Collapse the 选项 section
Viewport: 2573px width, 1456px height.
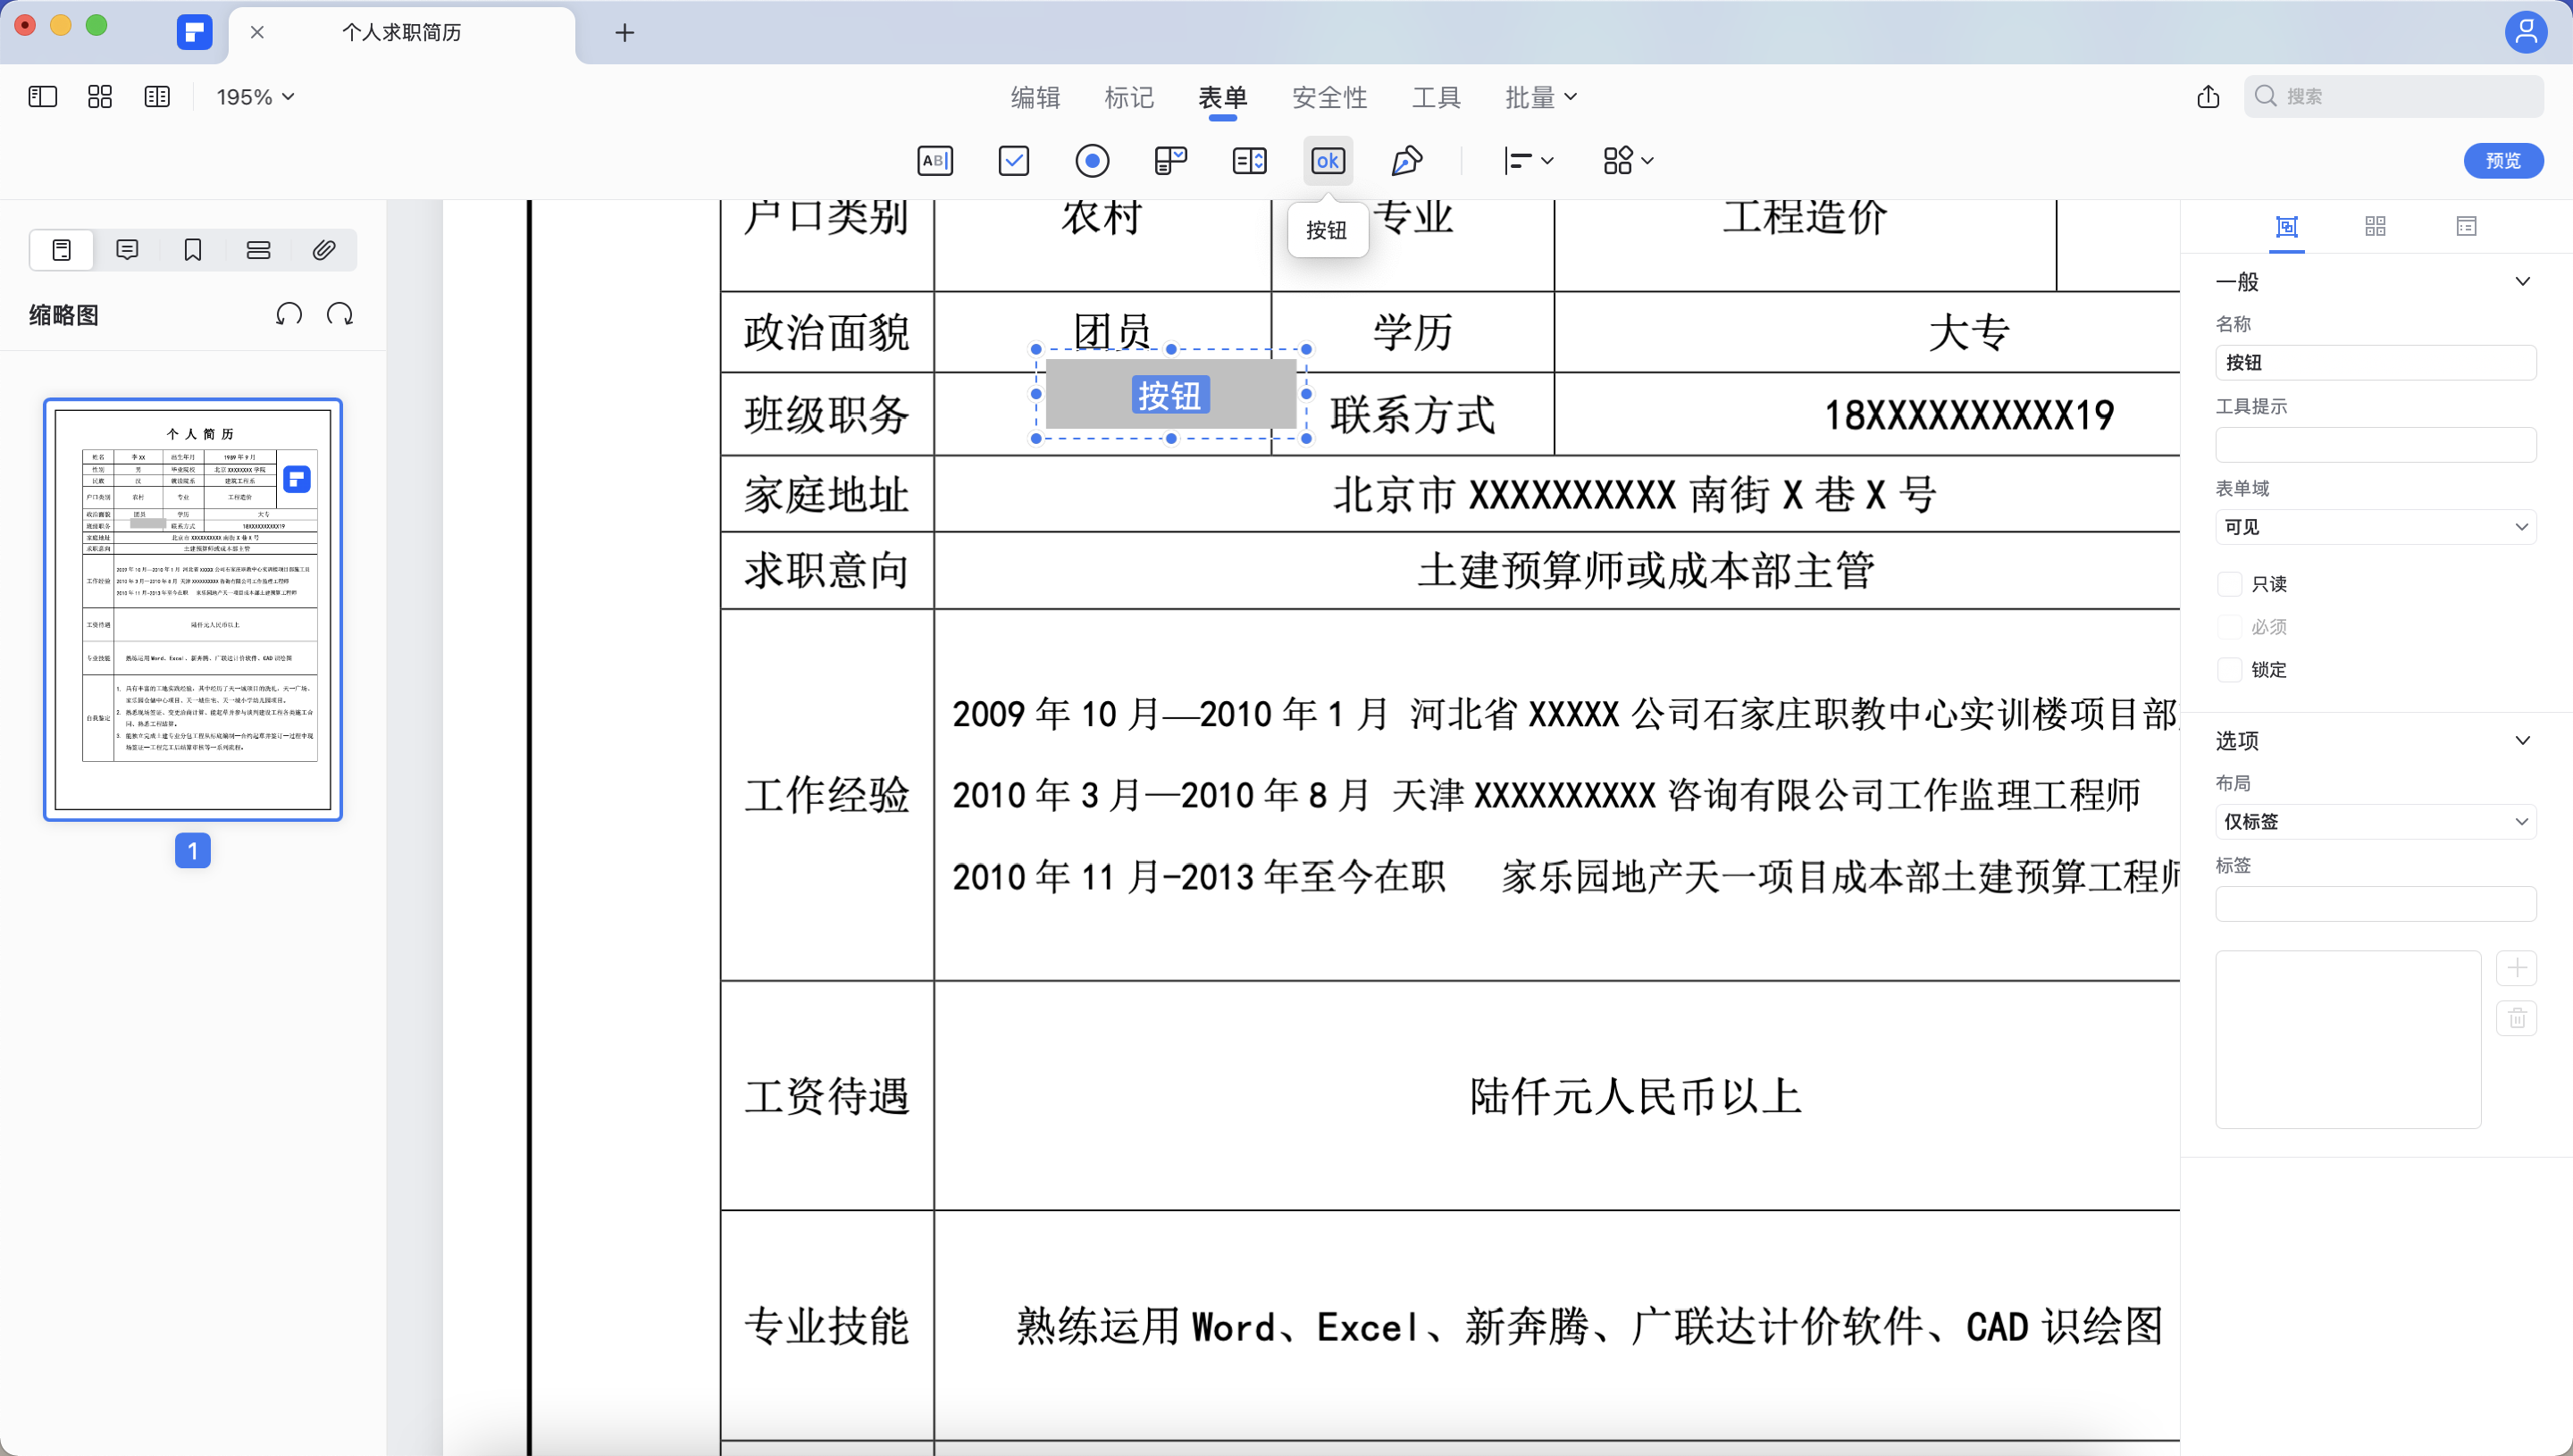[2524, 740]
